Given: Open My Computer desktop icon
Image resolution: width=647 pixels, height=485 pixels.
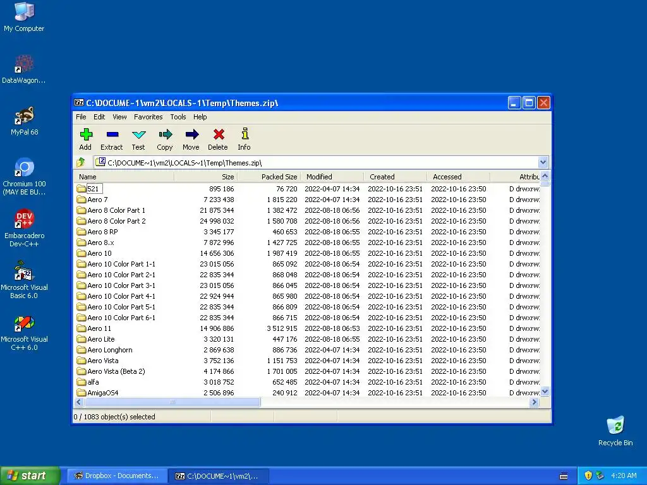Looking at the screenshot, I should coord(24,17).
